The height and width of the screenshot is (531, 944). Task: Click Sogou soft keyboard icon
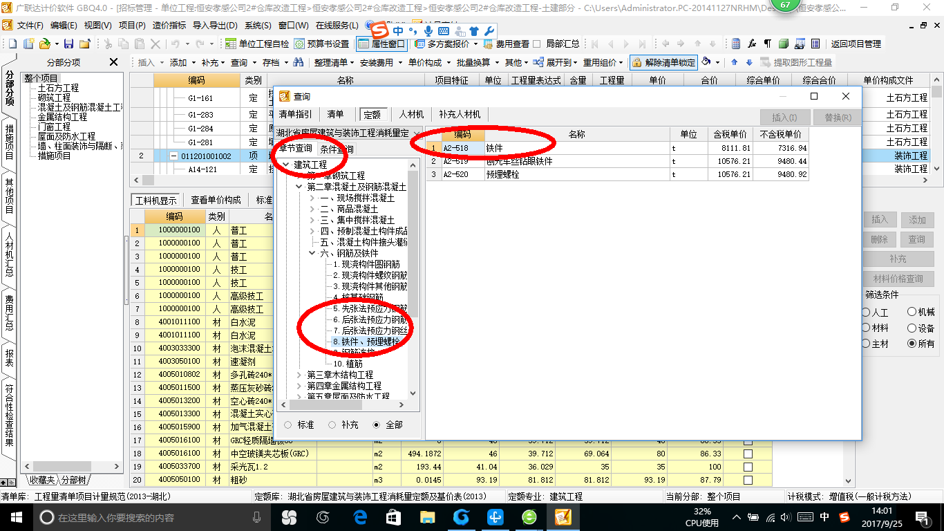pos(444,31)
